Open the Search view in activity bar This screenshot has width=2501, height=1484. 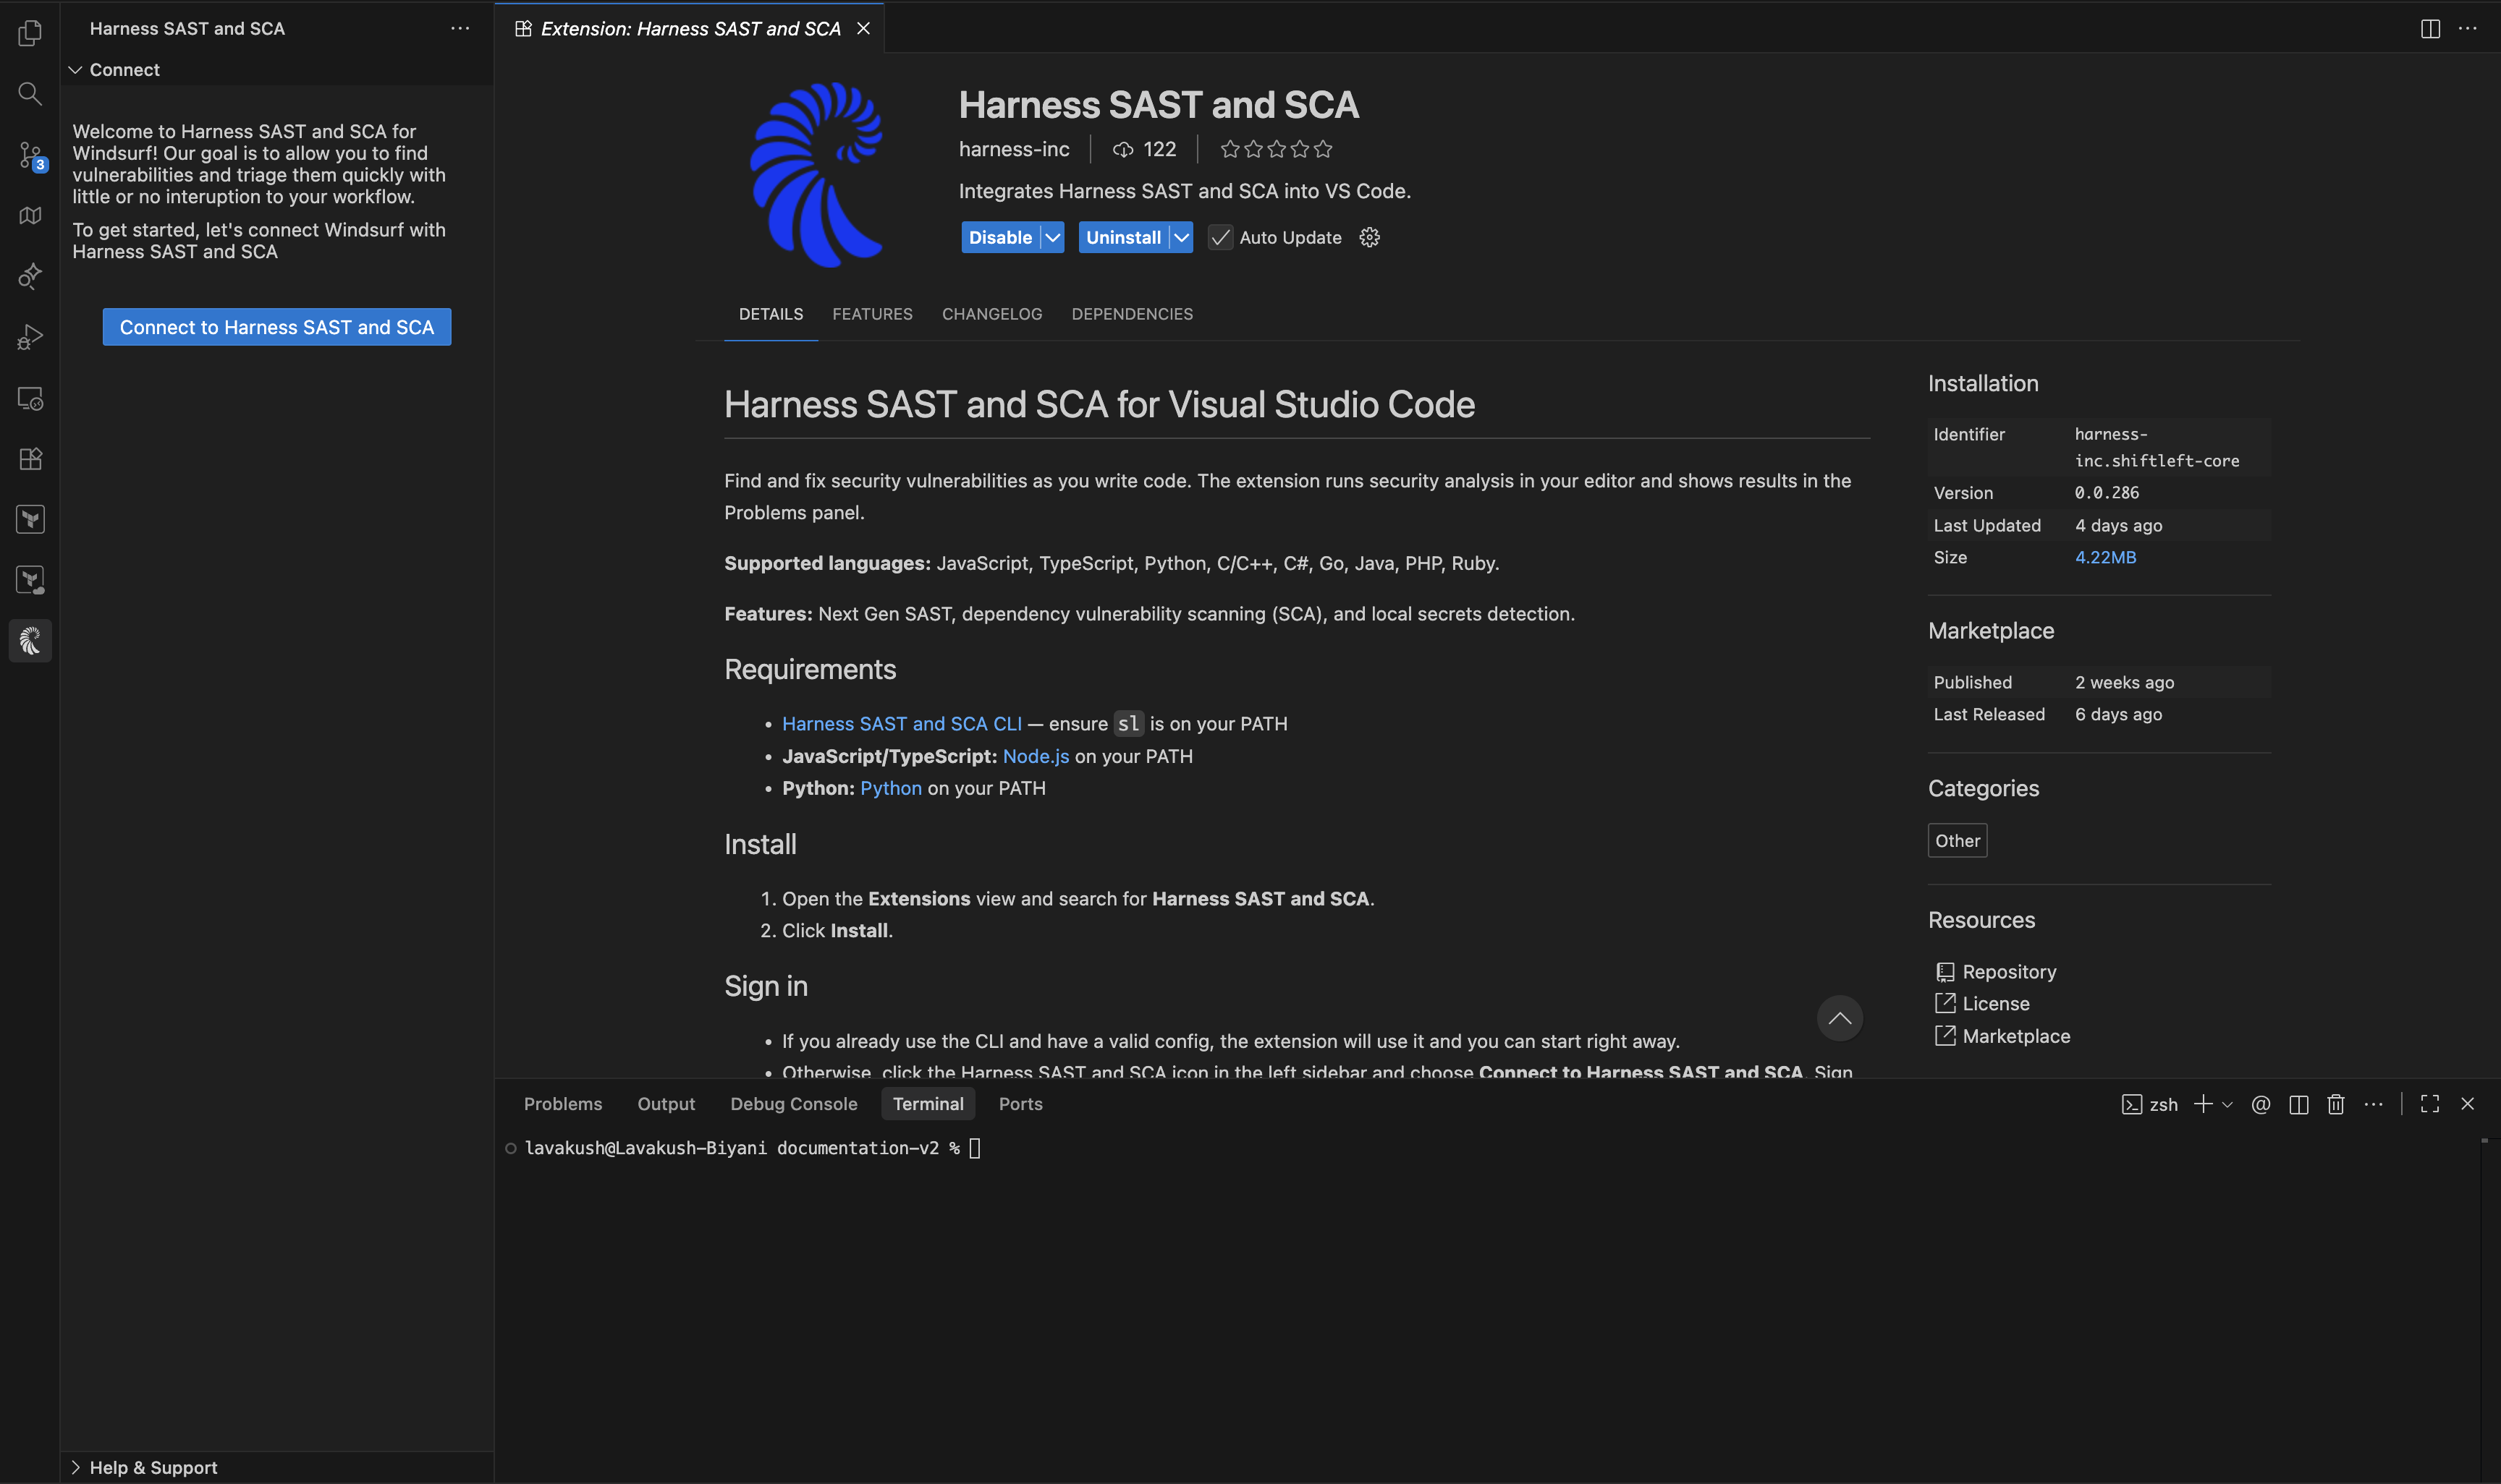30,93
